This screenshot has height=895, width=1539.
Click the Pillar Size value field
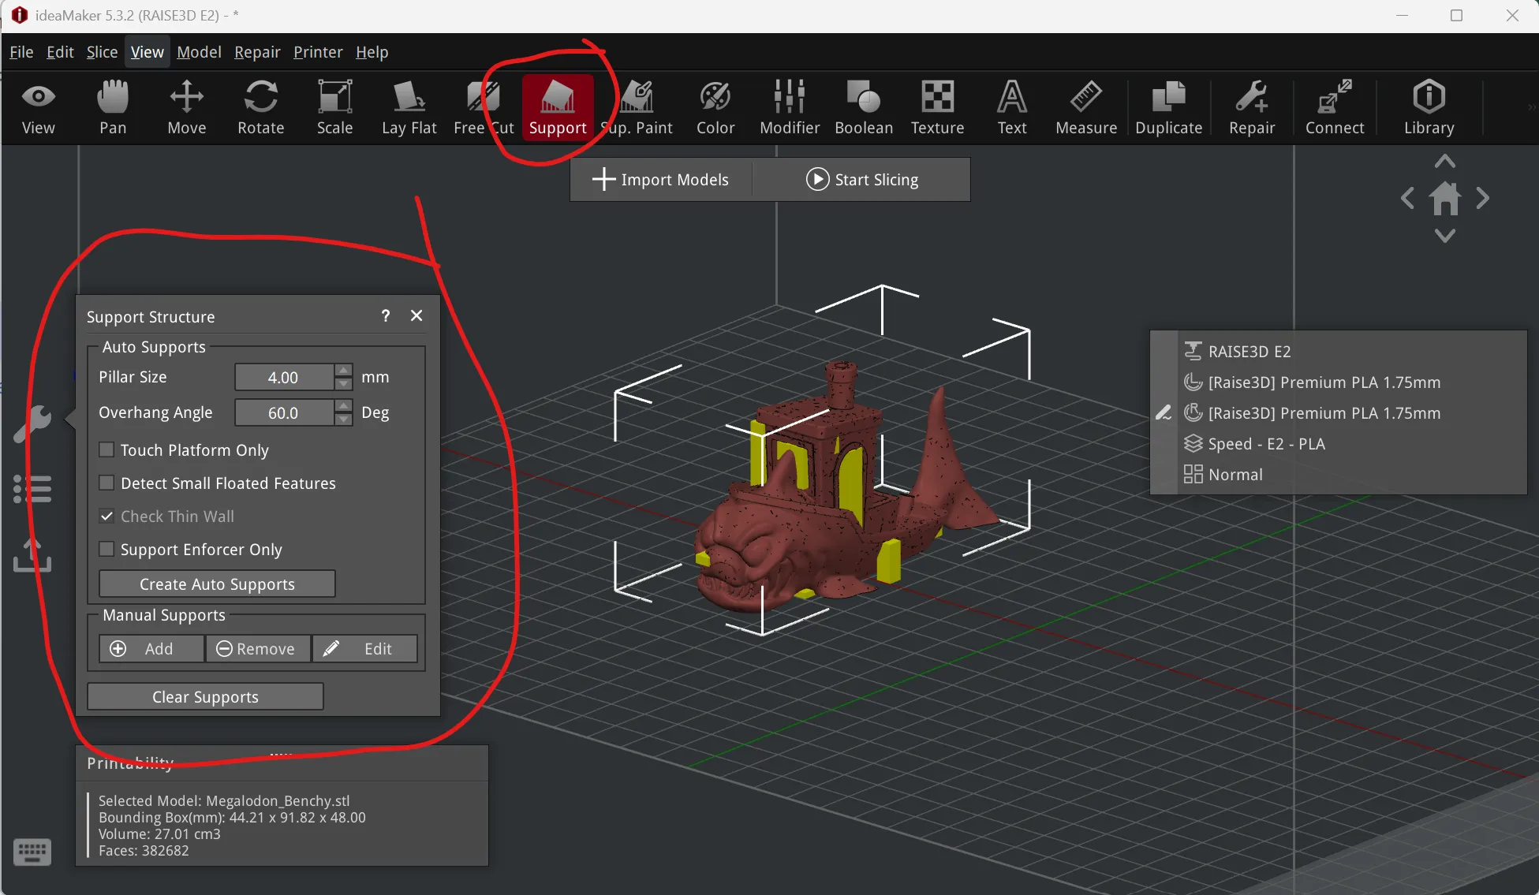pos(284,377)
